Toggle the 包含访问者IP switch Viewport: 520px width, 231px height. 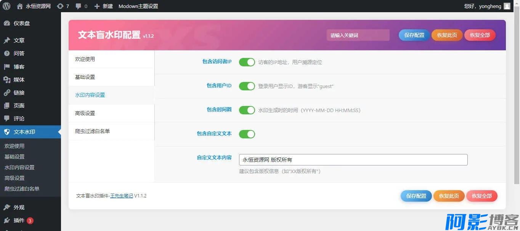[x=247, y=62]
